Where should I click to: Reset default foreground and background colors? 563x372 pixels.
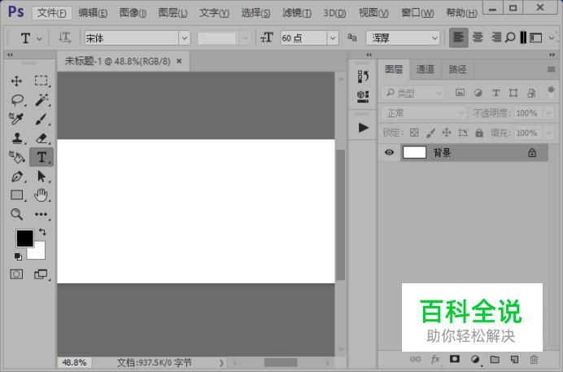(18, 256)
